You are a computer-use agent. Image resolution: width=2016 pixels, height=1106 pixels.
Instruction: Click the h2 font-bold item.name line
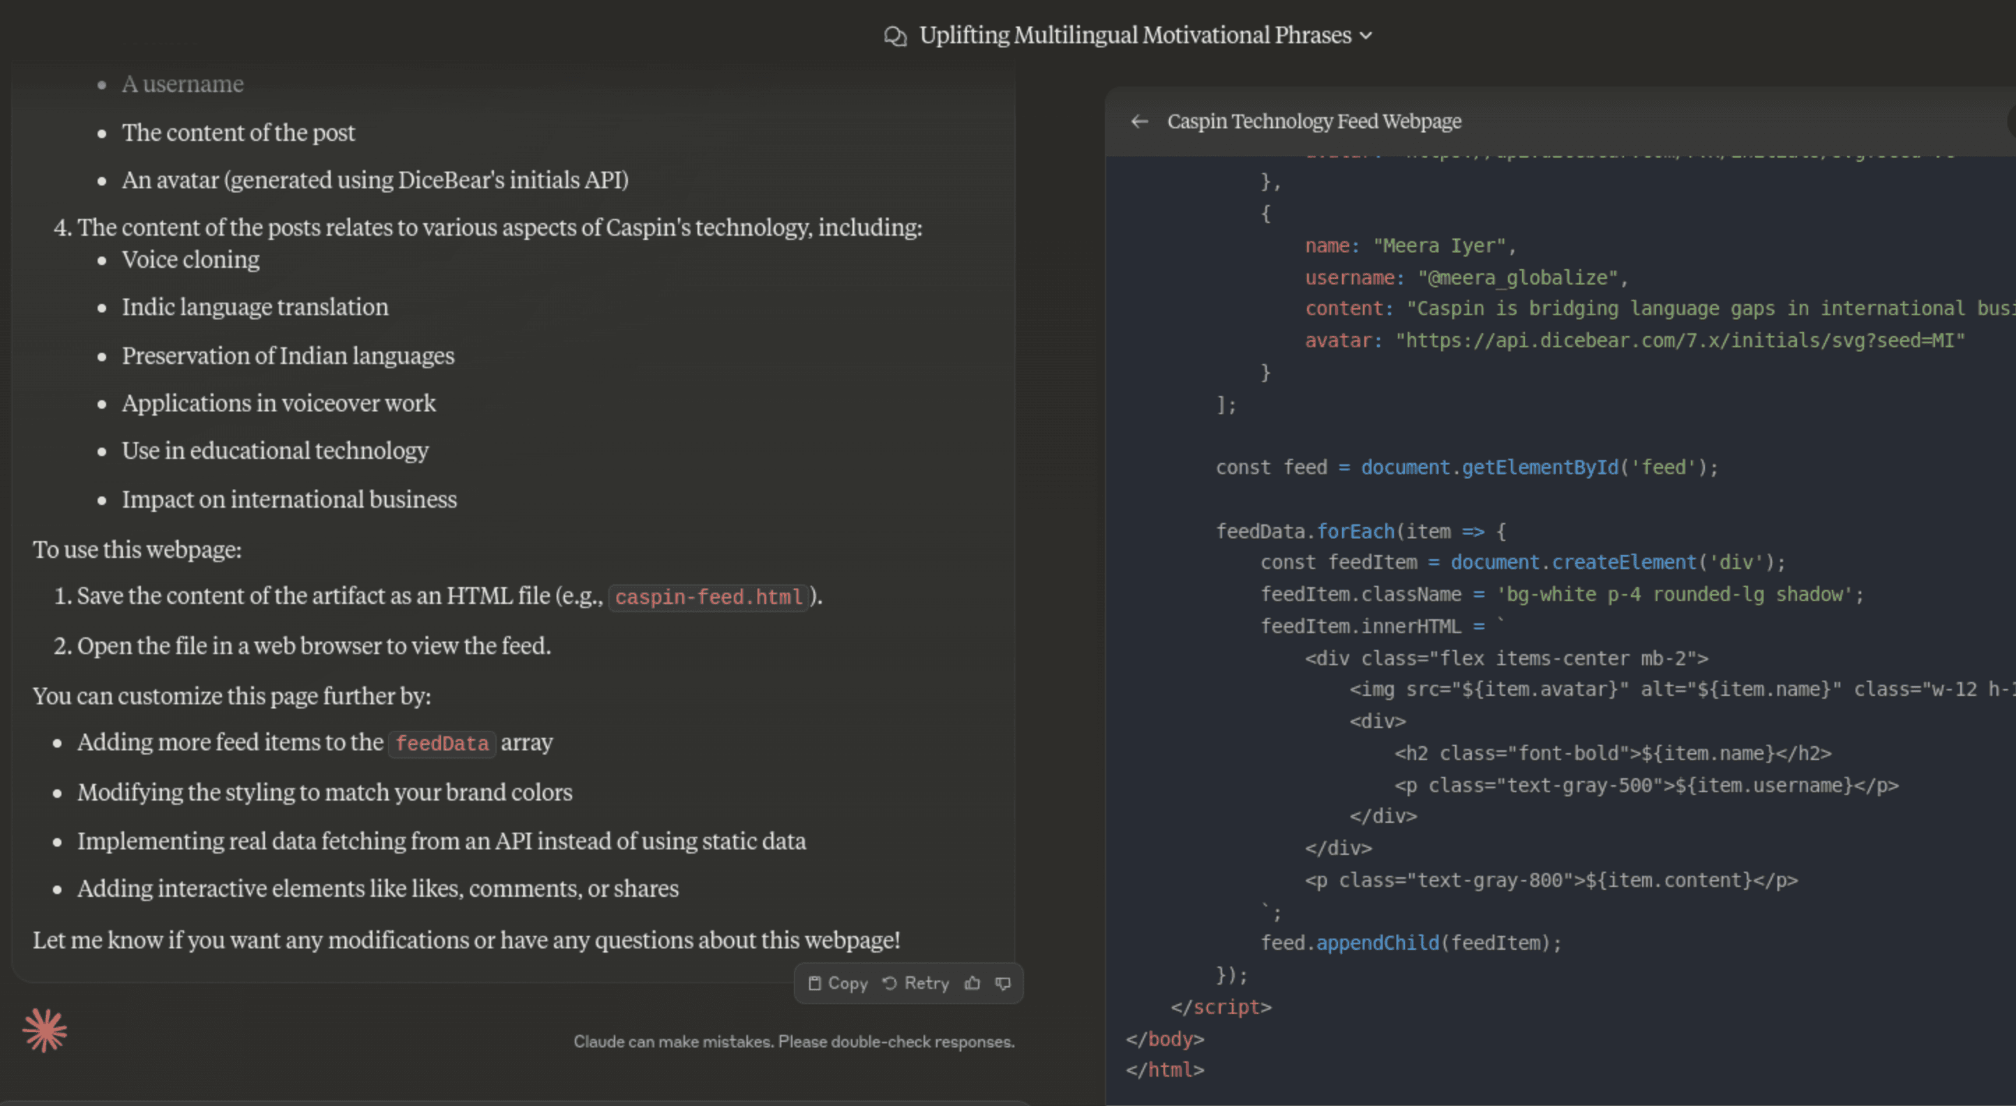[x=1612, y=753]
